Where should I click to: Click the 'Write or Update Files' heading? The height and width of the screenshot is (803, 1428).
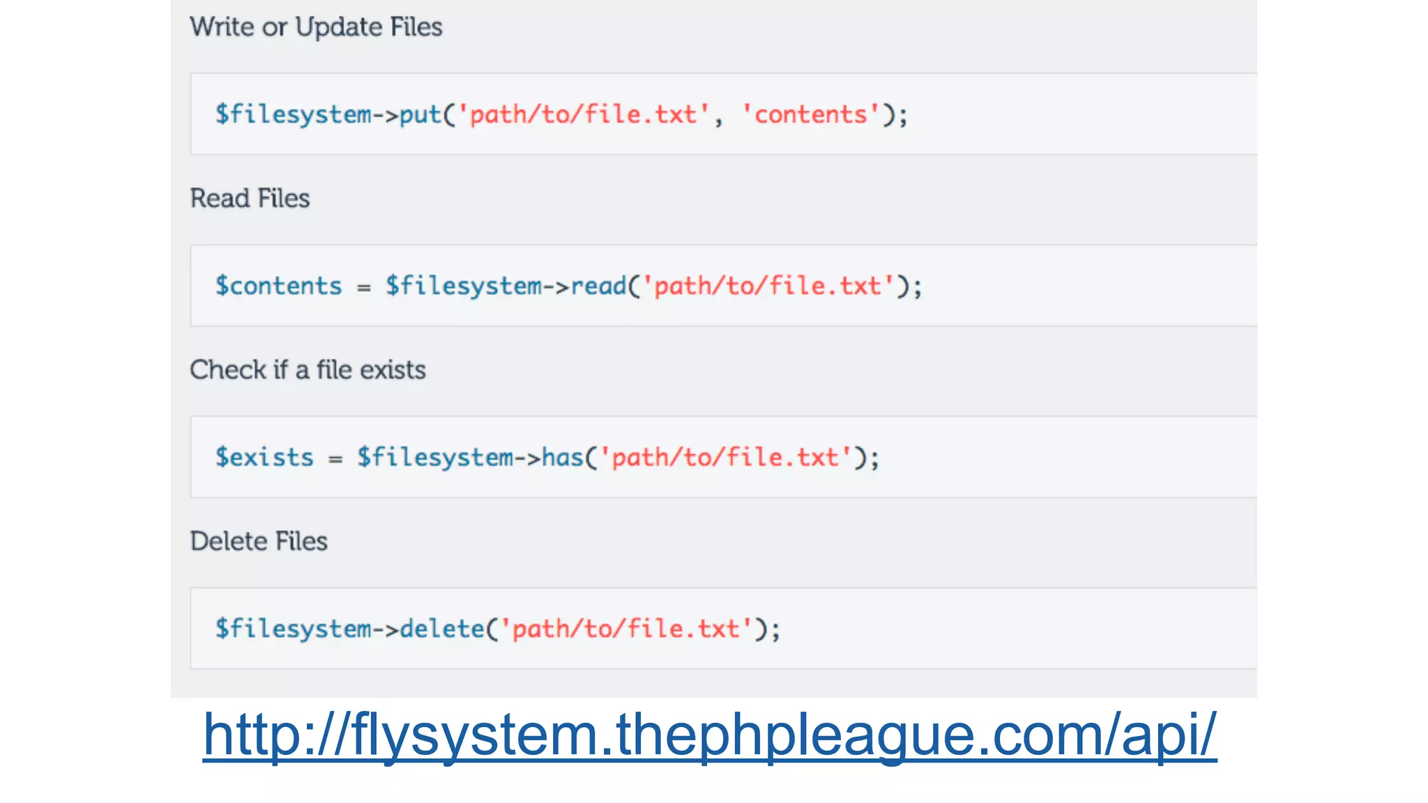pos(316,27)
